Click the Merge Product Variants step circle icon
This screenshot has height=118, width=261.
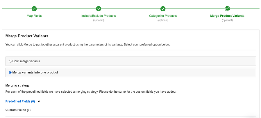pos(227,9)
